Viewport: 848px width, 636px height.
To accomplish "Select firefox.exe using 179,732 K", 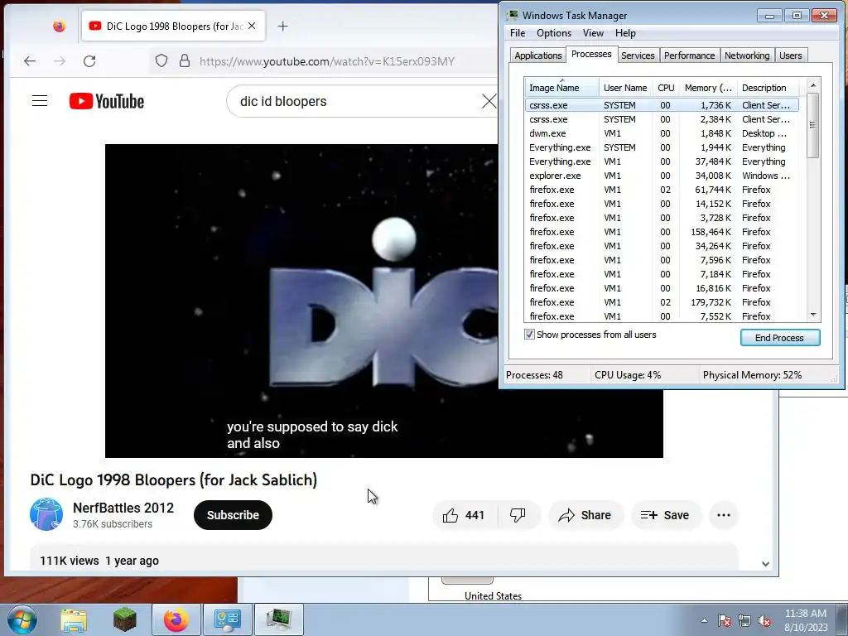I will 662,301.
